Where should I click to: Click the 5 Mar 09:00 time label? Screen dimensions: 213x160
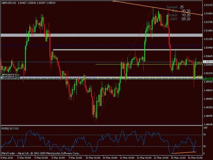(x=24, y=158)
